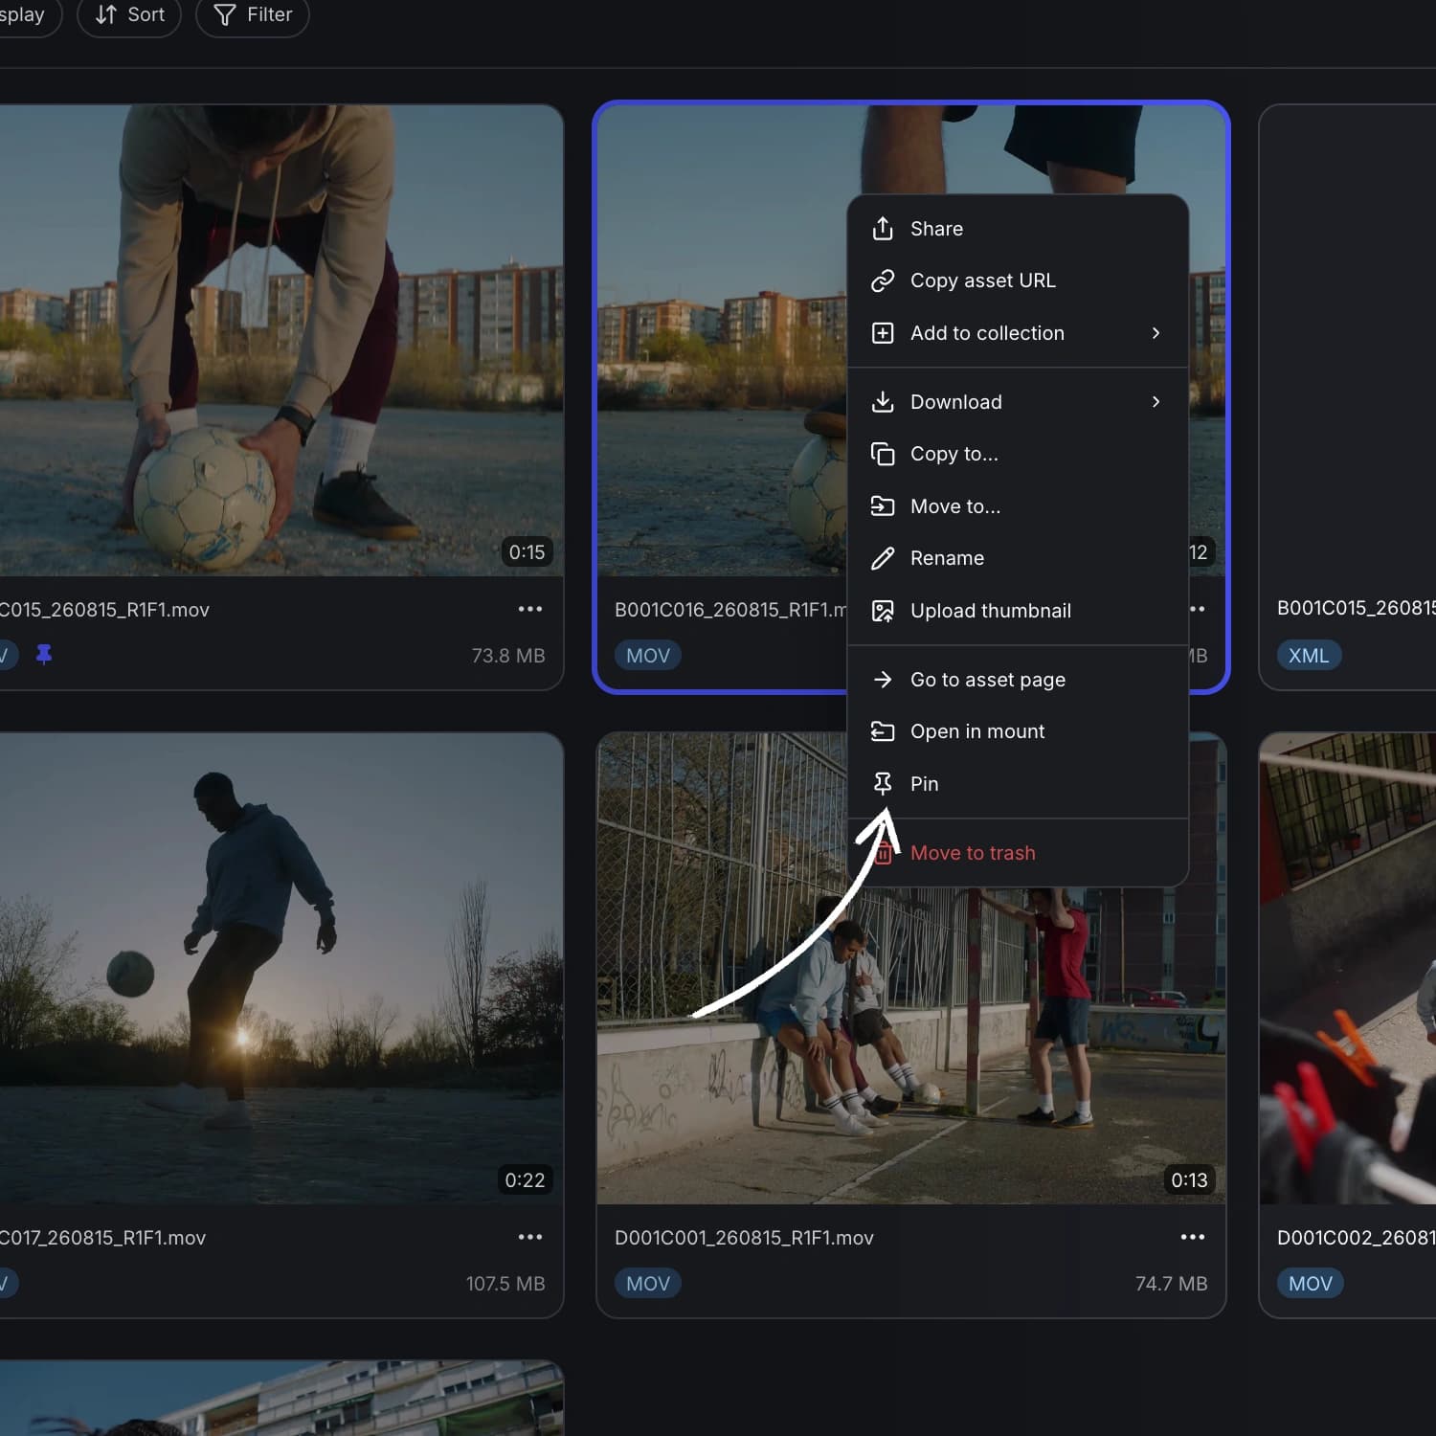Expand the Download submenu chevron
This screenshot has height=1436, width=1436.
pyautogui.click(x=1156, y=402)
